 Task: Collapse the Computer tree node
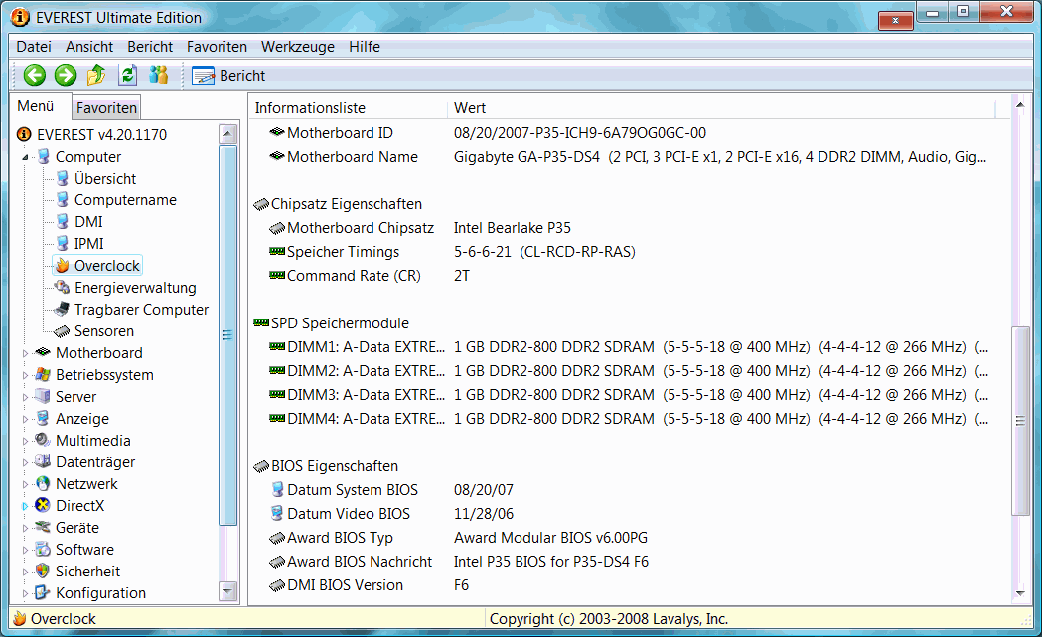[x=25, y=157]
